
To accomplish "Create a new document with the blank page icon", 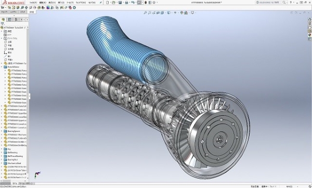I will pyautogui.click(x=108, y=3).
